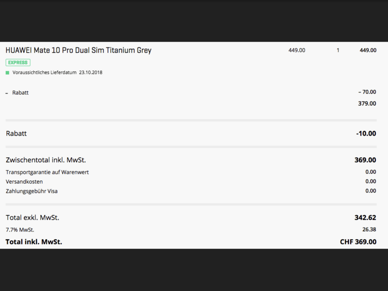Click the quantity value 1
This screenshot has height=291, width=388.
pyautogui.click(x=338, y=50)
